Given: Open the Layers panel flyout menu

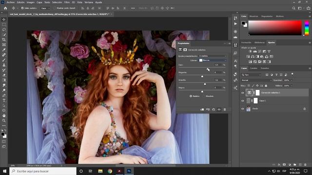Looking at the screenshot, I should (x=310, y=68).
